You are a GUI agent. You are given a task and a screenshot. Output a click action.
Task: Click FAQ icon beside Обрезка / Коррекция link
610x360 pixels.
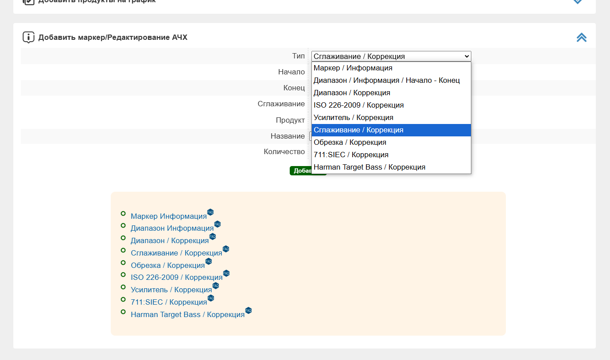click(x=209, y=261)
